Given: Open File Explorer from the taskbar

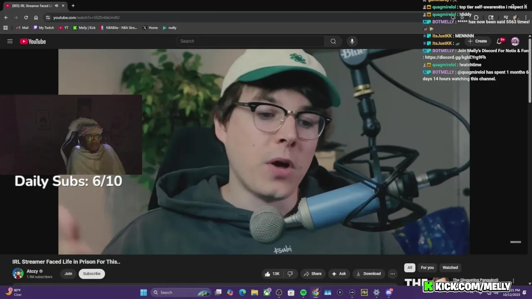Looking at the screenshot, I should click(x=254, y=292).
